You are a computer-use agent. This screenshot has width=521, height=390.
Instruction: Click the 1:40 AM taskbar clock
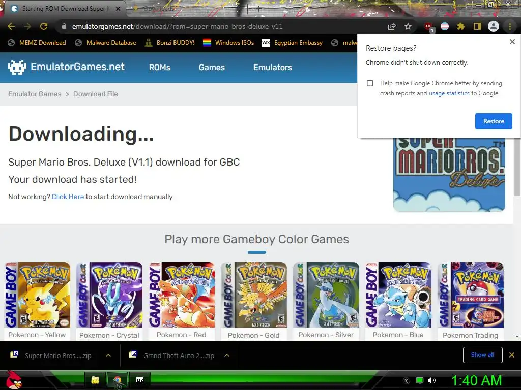(x=476, y=380)
